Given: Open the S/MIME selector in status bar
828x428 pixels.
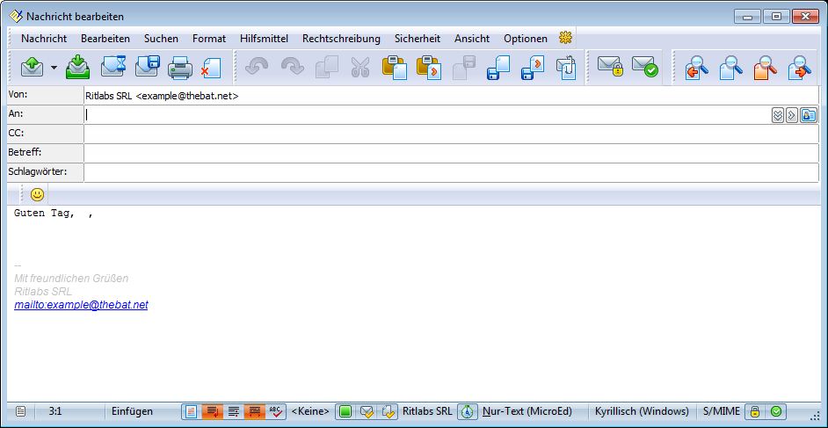Looking at the screenshot, I should [x=722, y=411].
